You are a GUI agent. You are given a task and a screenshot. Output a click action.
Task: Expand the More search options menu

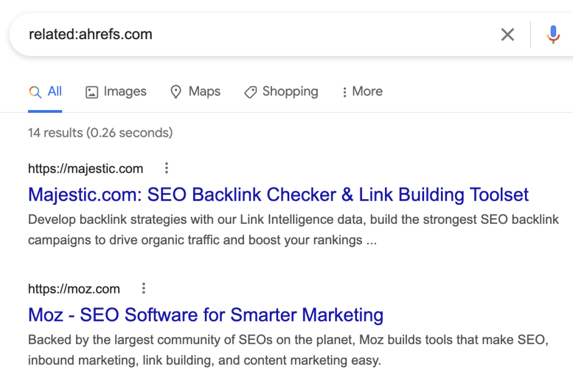(x=362, y=91)
